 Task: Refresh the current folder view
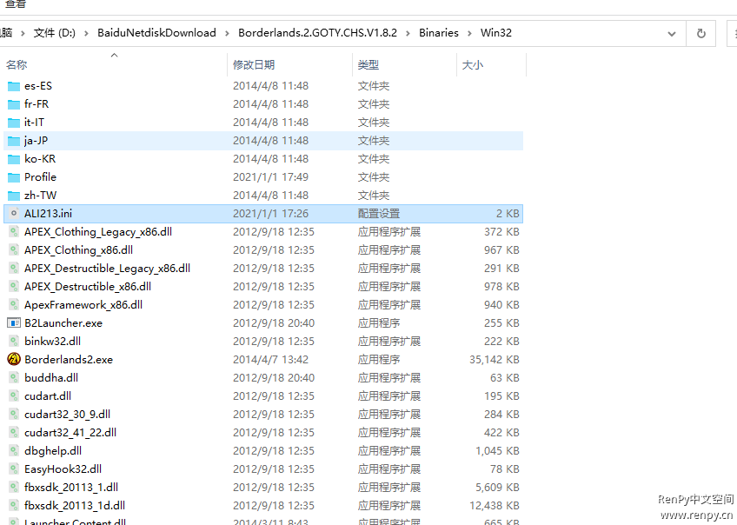[700, 33]
